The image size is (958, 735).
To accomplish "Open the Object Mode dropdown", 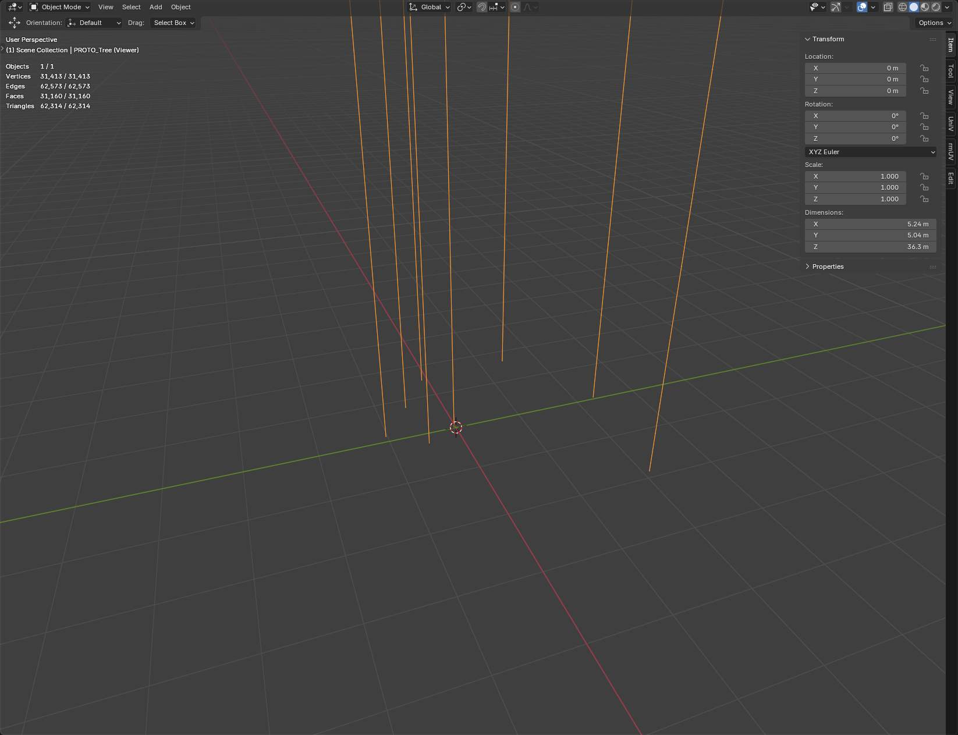I will pos(60,7).
